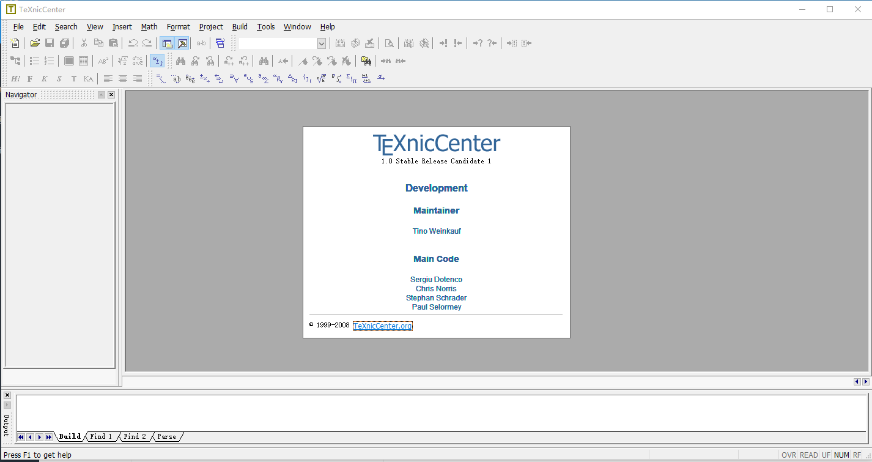Switch to the Parse output tab
Image resolution: width=872 pixels, height=462 pixels.
(x=166, y=437)
